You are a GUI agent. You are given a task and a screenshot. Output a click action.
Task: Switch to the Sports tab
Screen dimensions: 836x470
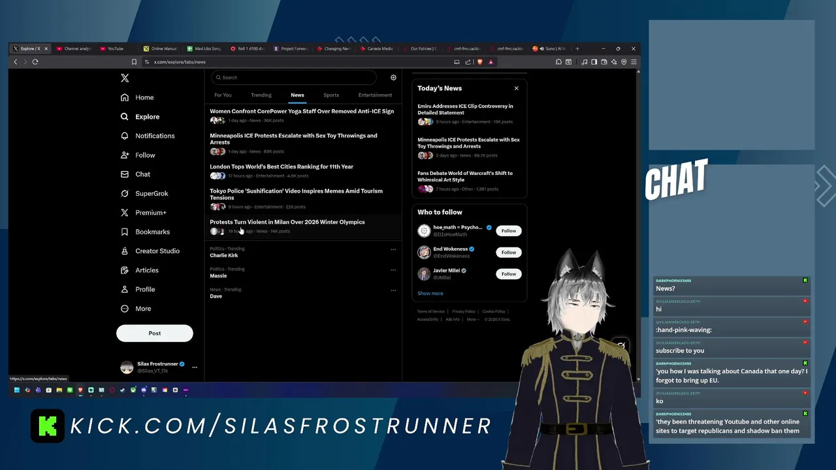click(331, 95)
